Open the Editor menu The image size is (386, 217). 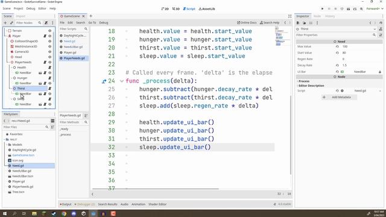coord(42,8)
